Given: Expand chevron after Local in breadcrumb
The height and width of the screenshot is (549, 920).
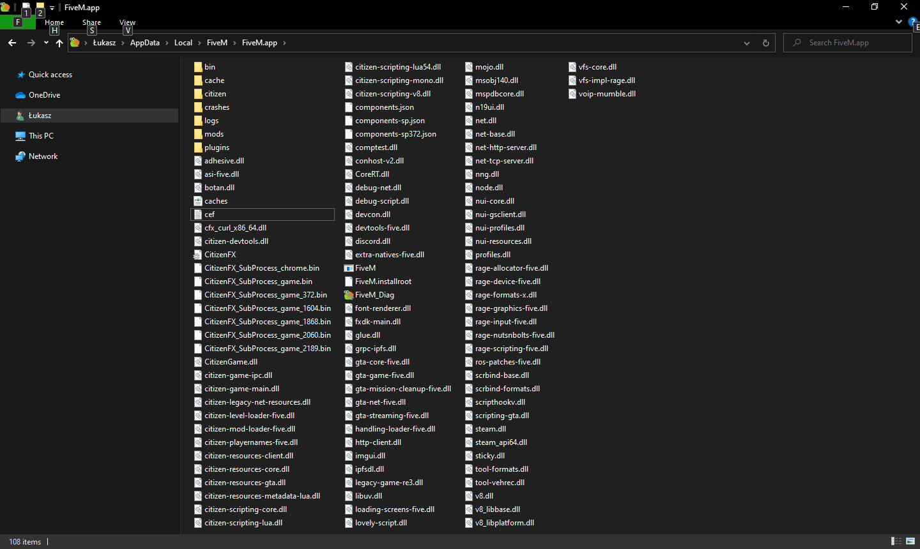Looking at the screenshot, I should (199, 43).
